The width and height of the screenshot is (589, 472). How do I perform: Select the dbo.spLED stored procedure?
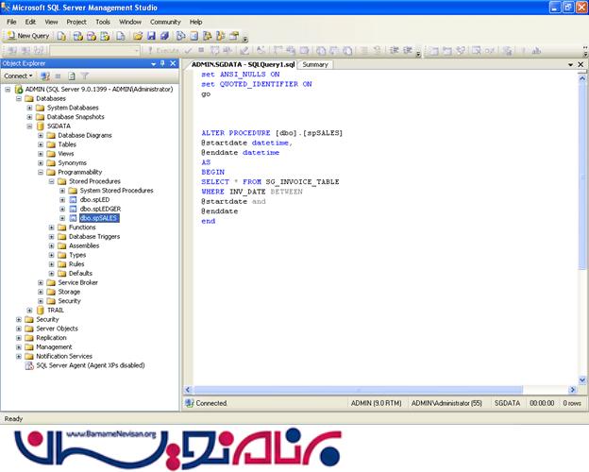(94, 199)
